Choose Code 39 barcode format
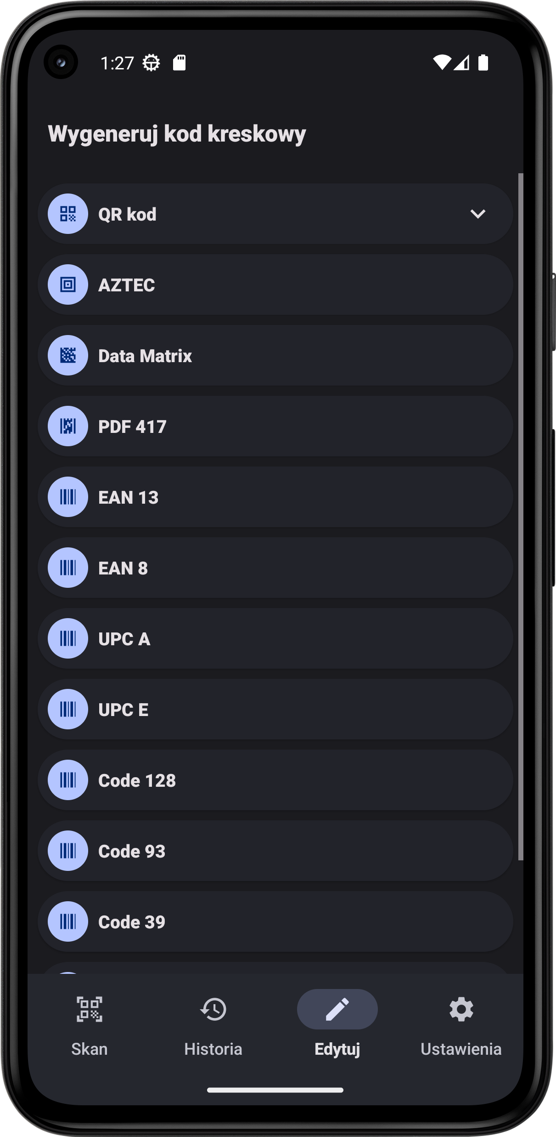The width and height of the screenshot is (556, 1137). (x=275, y=921)
